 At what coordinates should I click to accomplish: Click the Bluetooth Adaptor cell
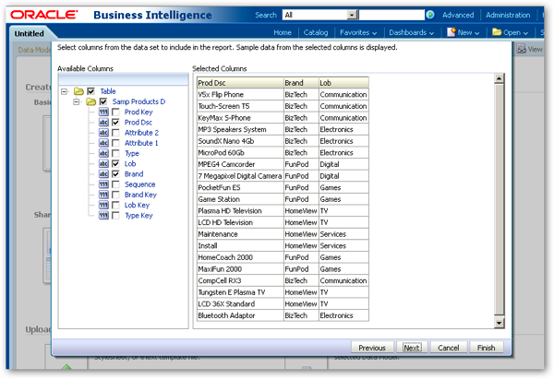click(x=240, y=315)
